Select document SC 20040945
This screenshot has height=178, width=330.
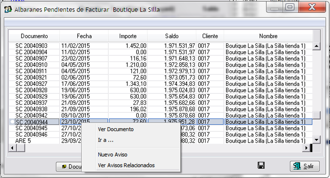(x=31, y=128)
